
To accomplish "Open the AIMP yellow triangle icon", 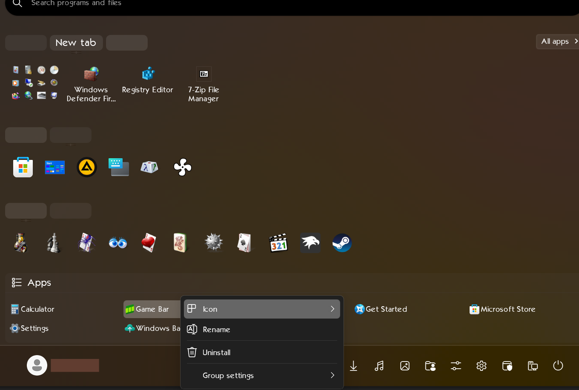I will (87, 167).
